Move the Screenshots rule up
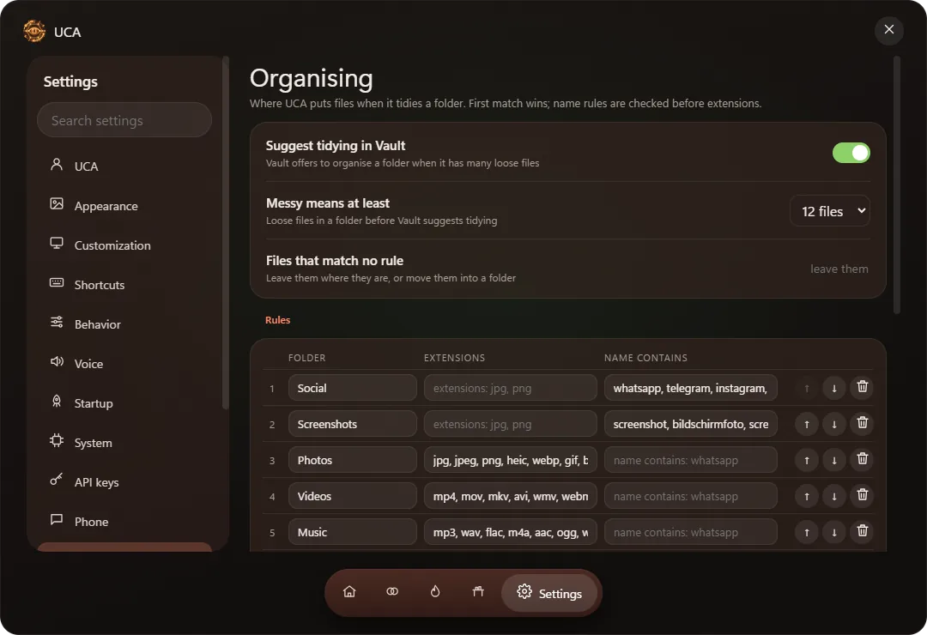Screen dimensions: 927x635 (806, 424)
